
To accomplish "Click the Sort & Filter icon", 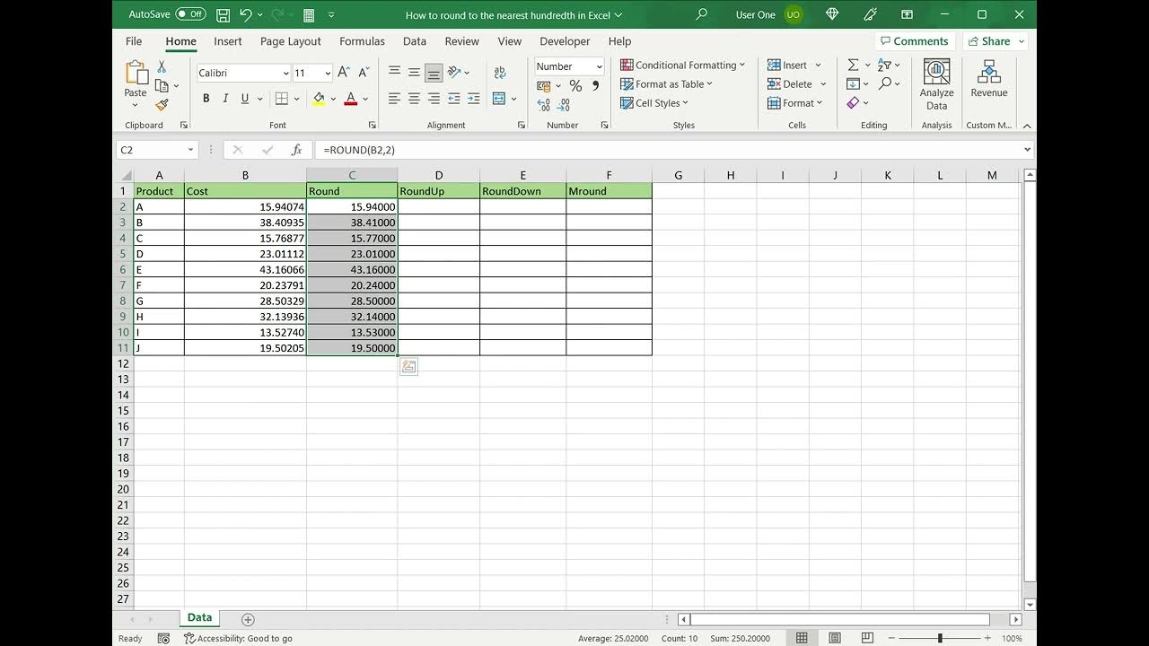I will click(884, 65).
